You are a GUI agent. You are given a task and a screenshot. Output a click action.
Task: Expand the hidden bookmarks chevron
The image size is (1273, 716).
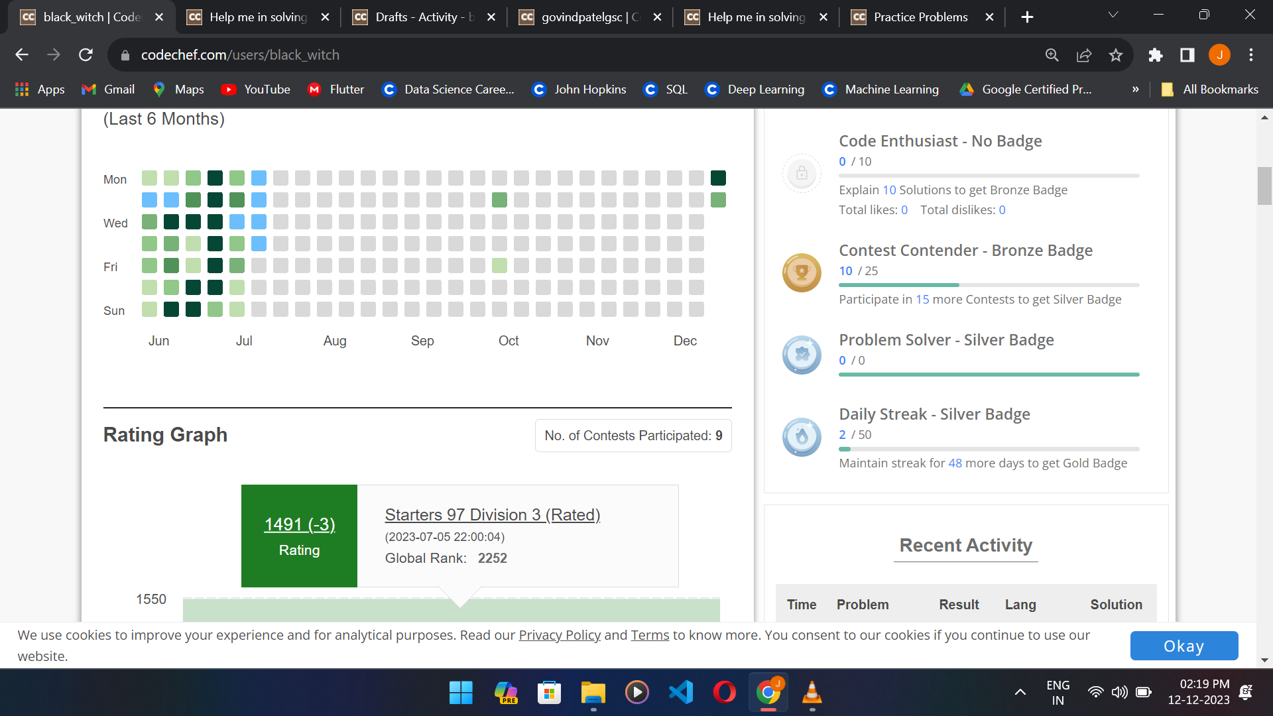[x=1136, y=89]
